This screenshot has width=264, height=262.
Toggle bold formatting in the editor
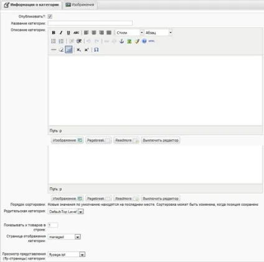(x=54, y=32)
